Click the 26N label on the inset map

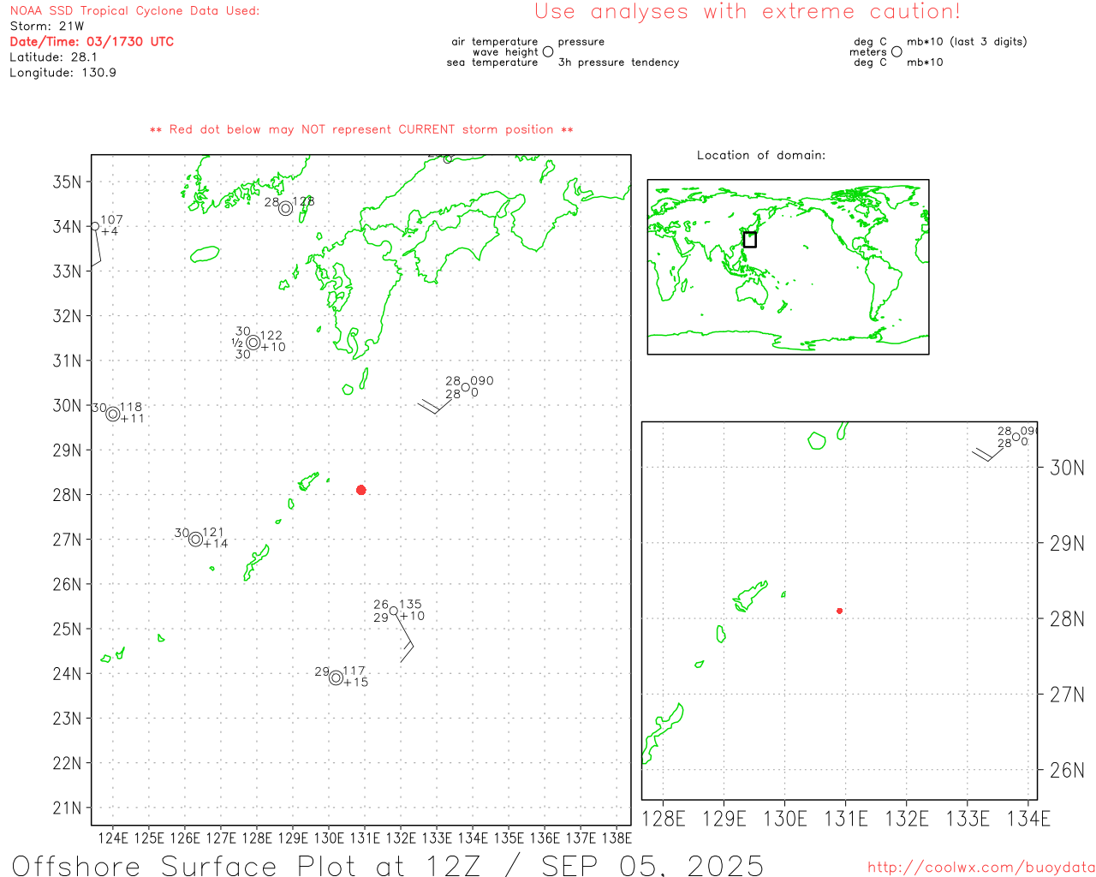pos(1067,770)
